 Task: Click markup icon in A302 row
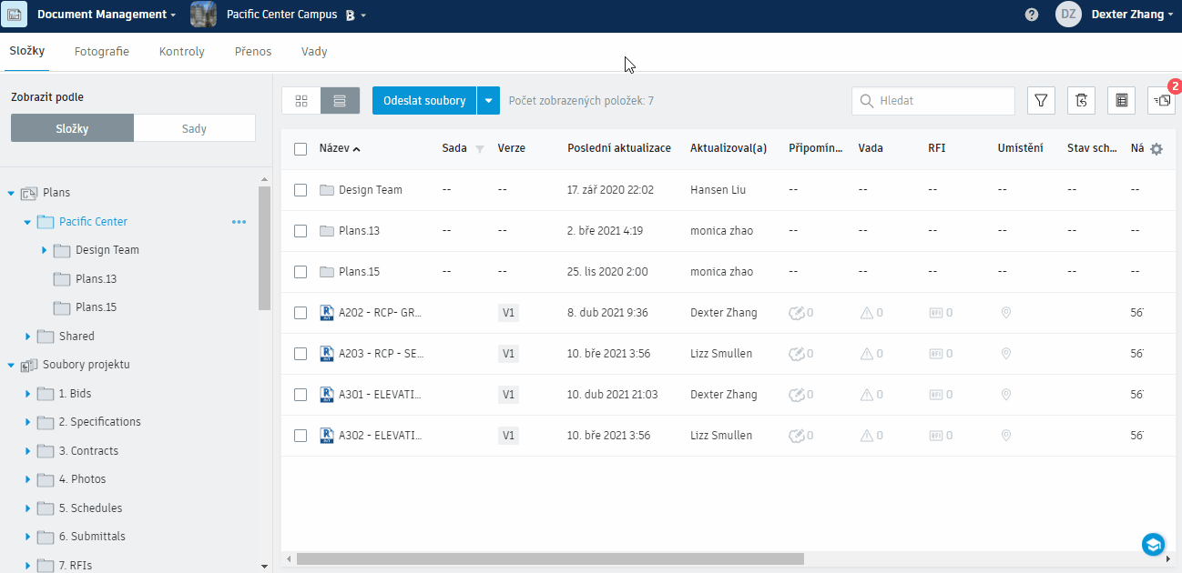coord(796,436)
